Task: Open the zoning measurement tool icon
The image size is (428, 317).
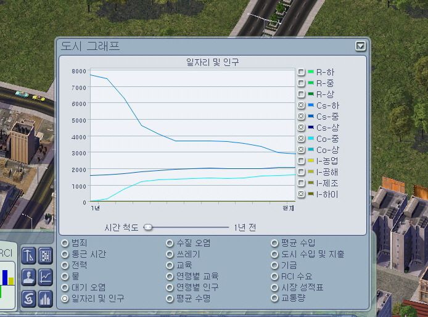Action: tap(28, 255)
